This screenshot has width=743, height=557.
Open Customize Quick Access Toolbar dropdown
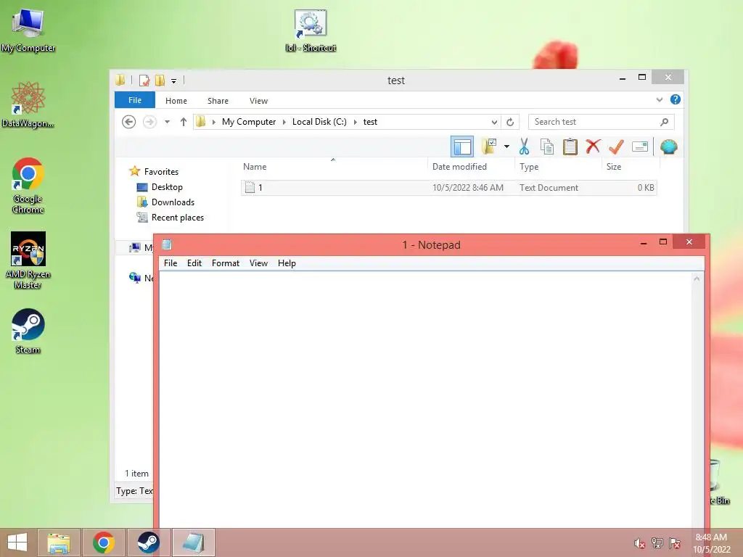coord(174,81)
